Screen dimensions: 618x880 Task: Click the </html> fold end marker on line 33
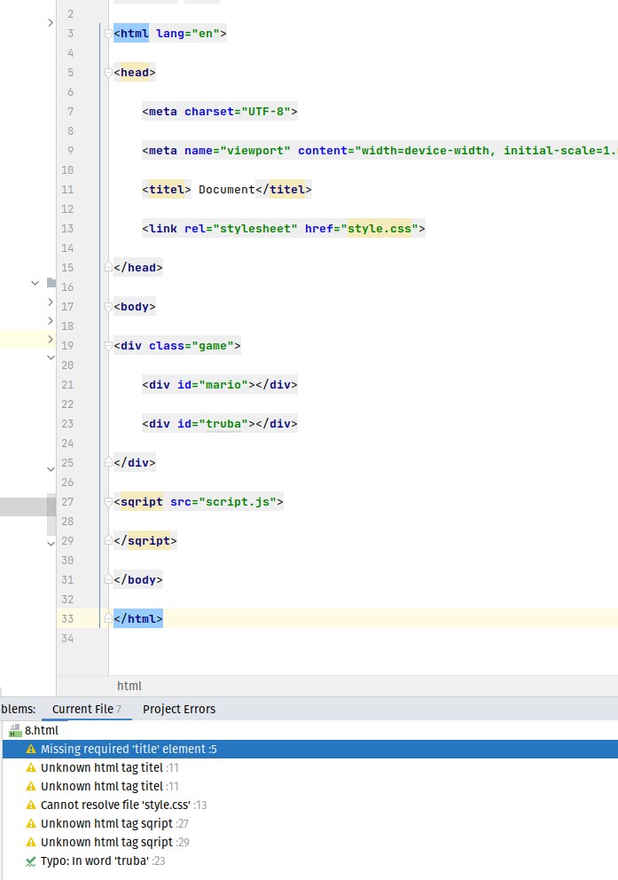coord(108,618)
